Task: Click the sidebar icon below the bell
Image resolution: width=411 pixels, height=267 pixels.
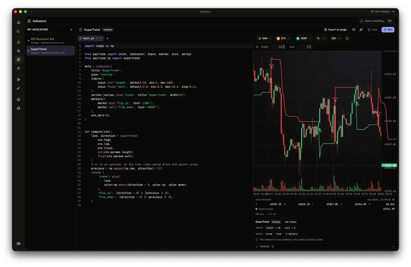Action: (x=18, y=51)
